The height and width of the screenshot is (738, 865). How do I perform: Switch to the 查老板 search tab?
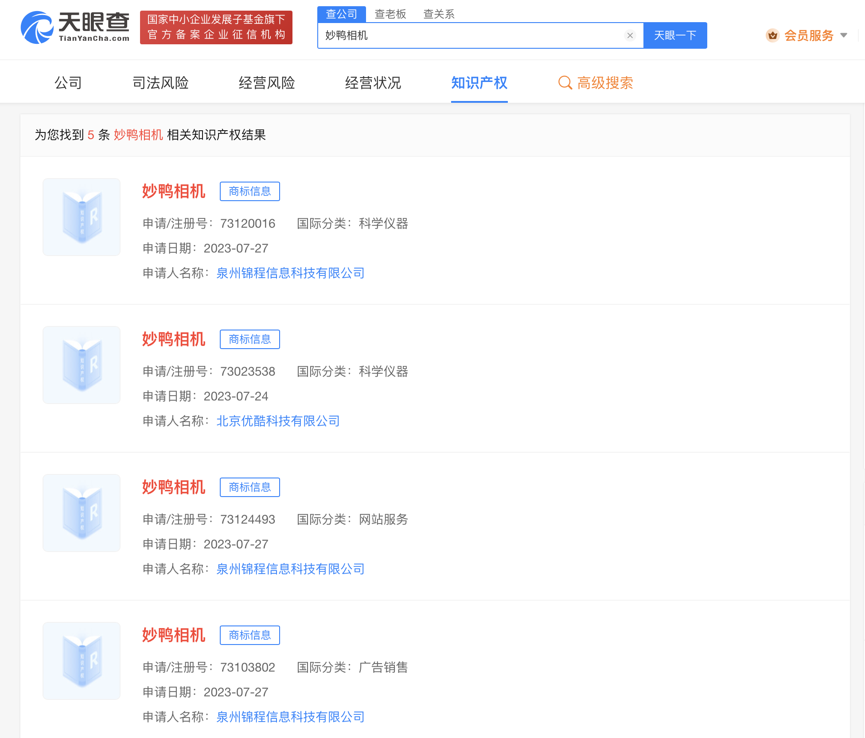[x=390, y=14]
